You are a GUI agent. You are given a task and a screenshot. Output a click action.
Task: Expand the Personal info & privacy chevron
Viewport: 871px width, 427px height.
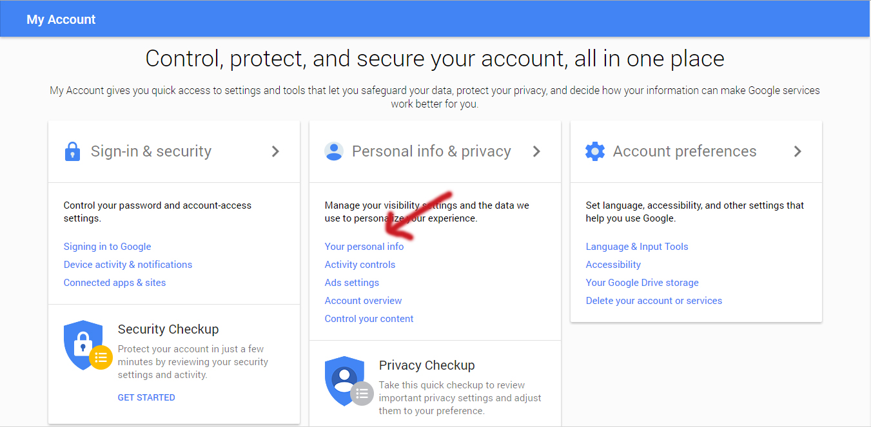[x=536, y=151]
